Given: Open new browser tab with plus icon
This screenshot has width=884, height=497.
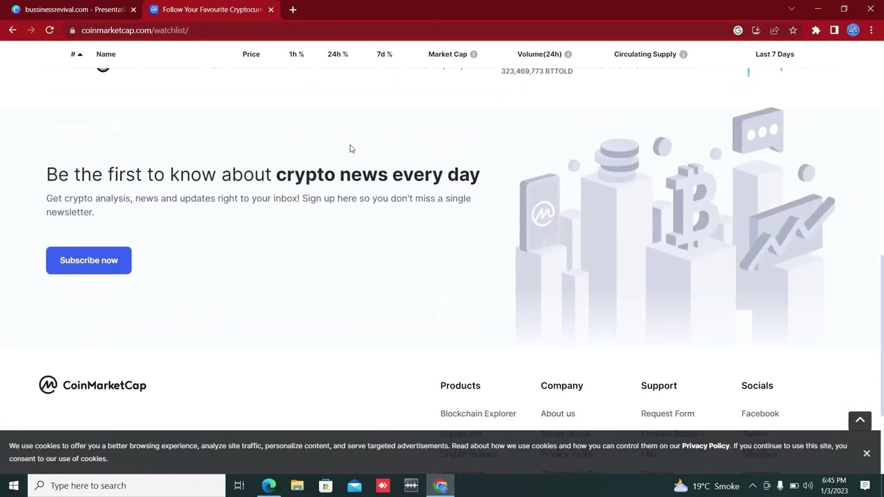Looking at the screenshot, I should coord(293,10).
